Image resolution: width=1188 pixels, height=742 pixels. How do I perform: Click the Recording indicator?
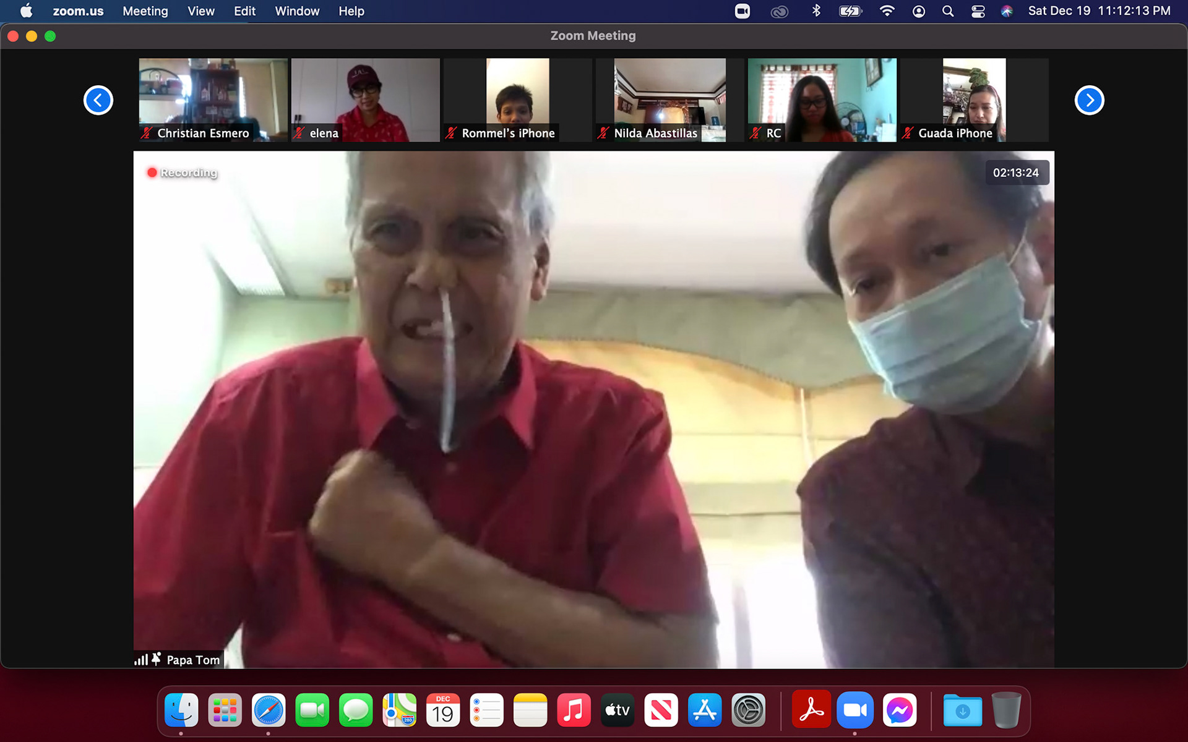(183, 173)
